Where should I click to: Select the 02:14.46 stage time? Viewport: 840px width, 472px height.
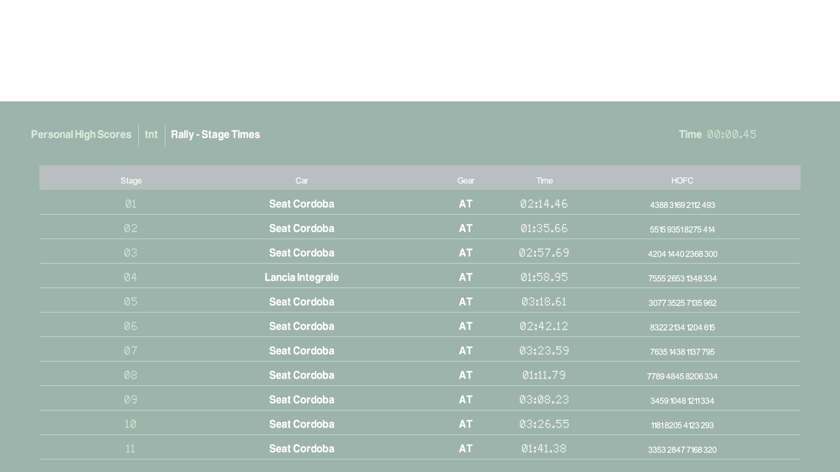point(544,204)
